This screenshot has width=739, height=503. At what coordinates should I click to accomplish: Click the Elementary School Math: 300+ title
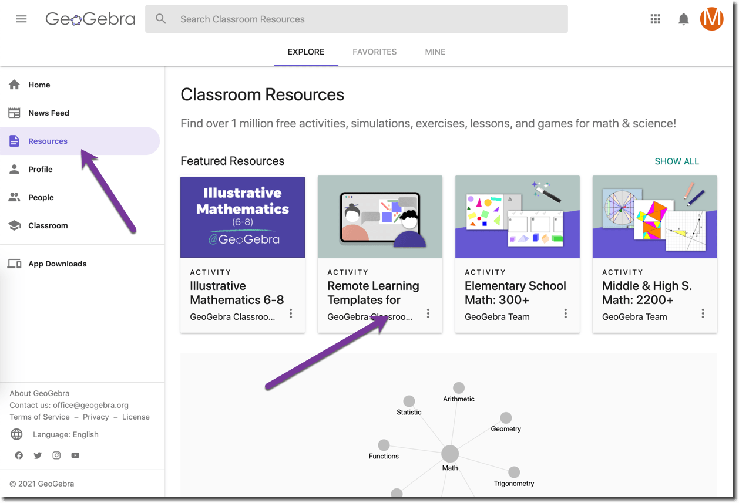pyautogui.click(x=515, y=293)
